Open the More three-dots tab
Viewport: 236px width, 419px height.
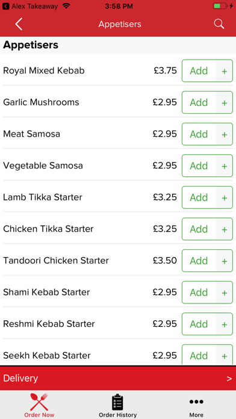tap(196, 405)
